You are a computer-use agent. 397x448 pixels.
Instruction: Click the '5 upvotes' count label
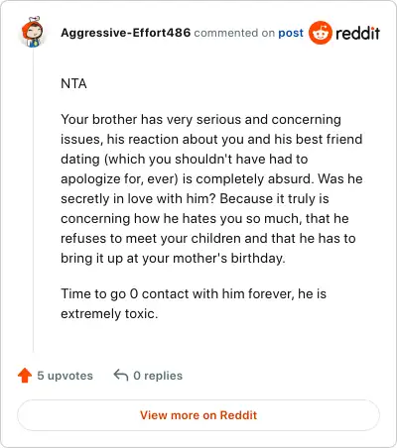65,376
